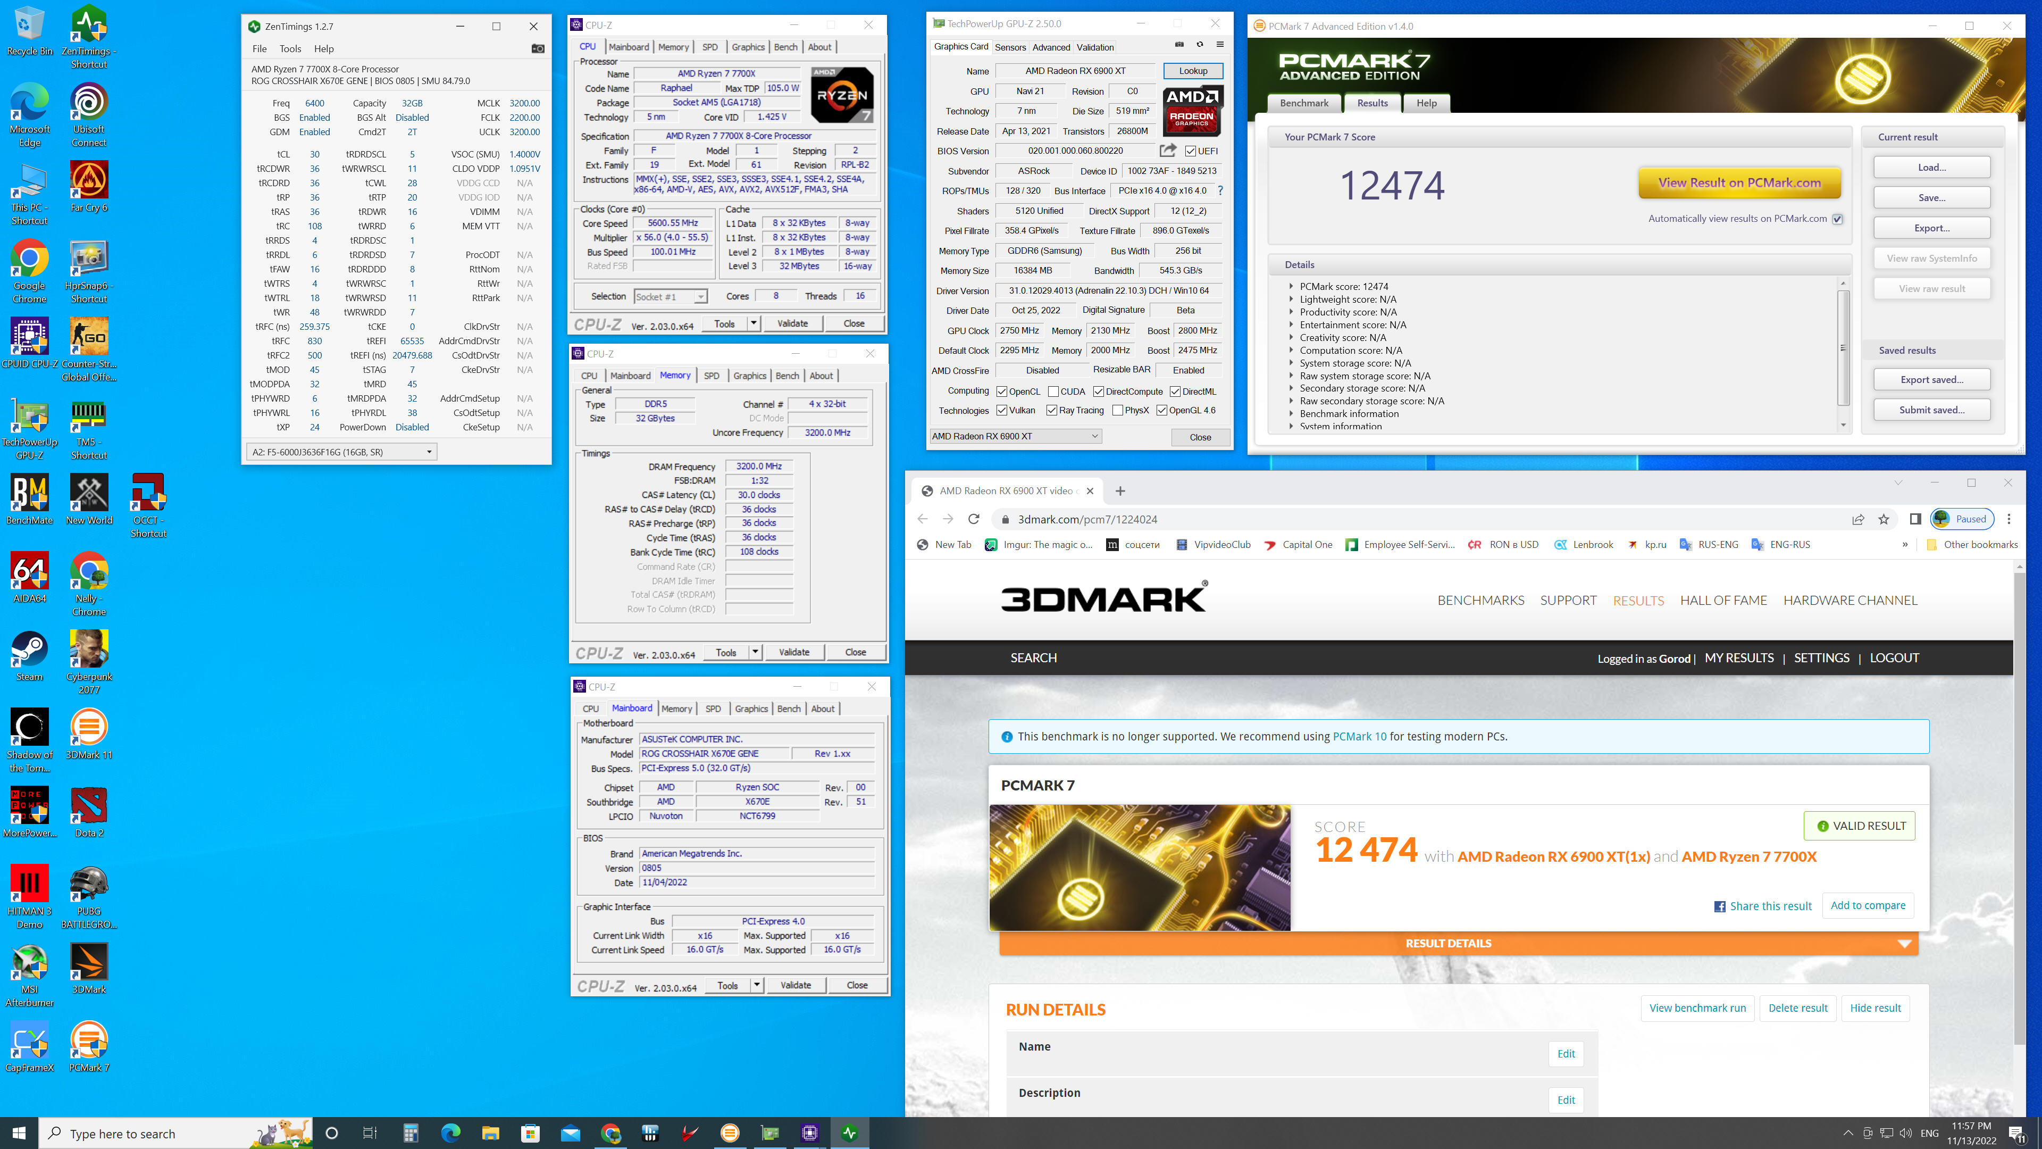This screenshot has width=2042, height=1149.
Task: Toggle the UEFI checkbox in GPU-Z
Action: (1191, 151)
